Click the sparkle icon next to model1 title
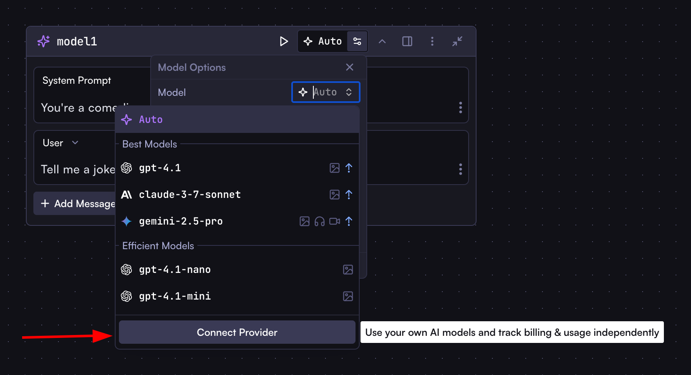 click(x=43, y=41)
